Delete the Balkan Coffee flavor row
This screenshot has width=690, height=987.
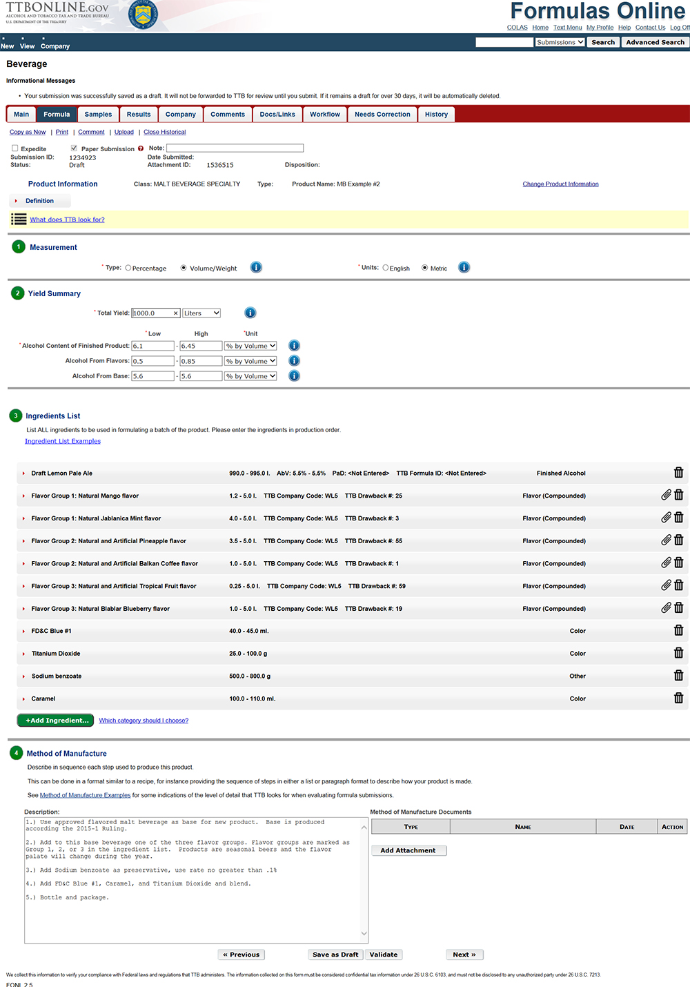tap(678, 563)
